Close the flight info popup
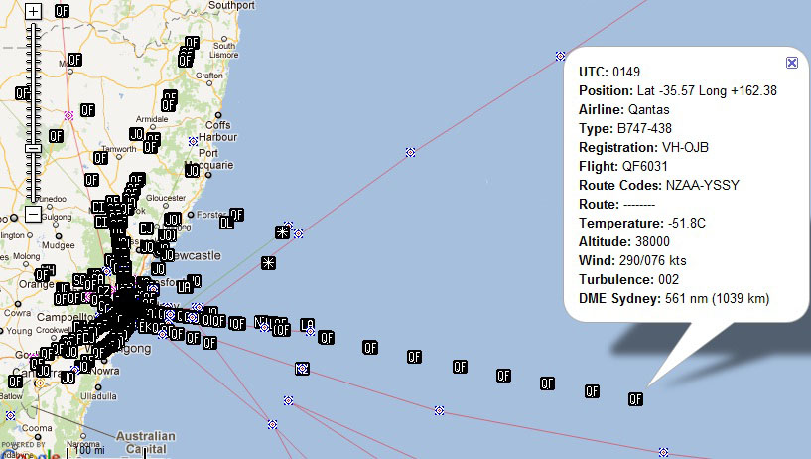This screenshot has width=811, height=459. pyautogui.click(x=792, y=63)
